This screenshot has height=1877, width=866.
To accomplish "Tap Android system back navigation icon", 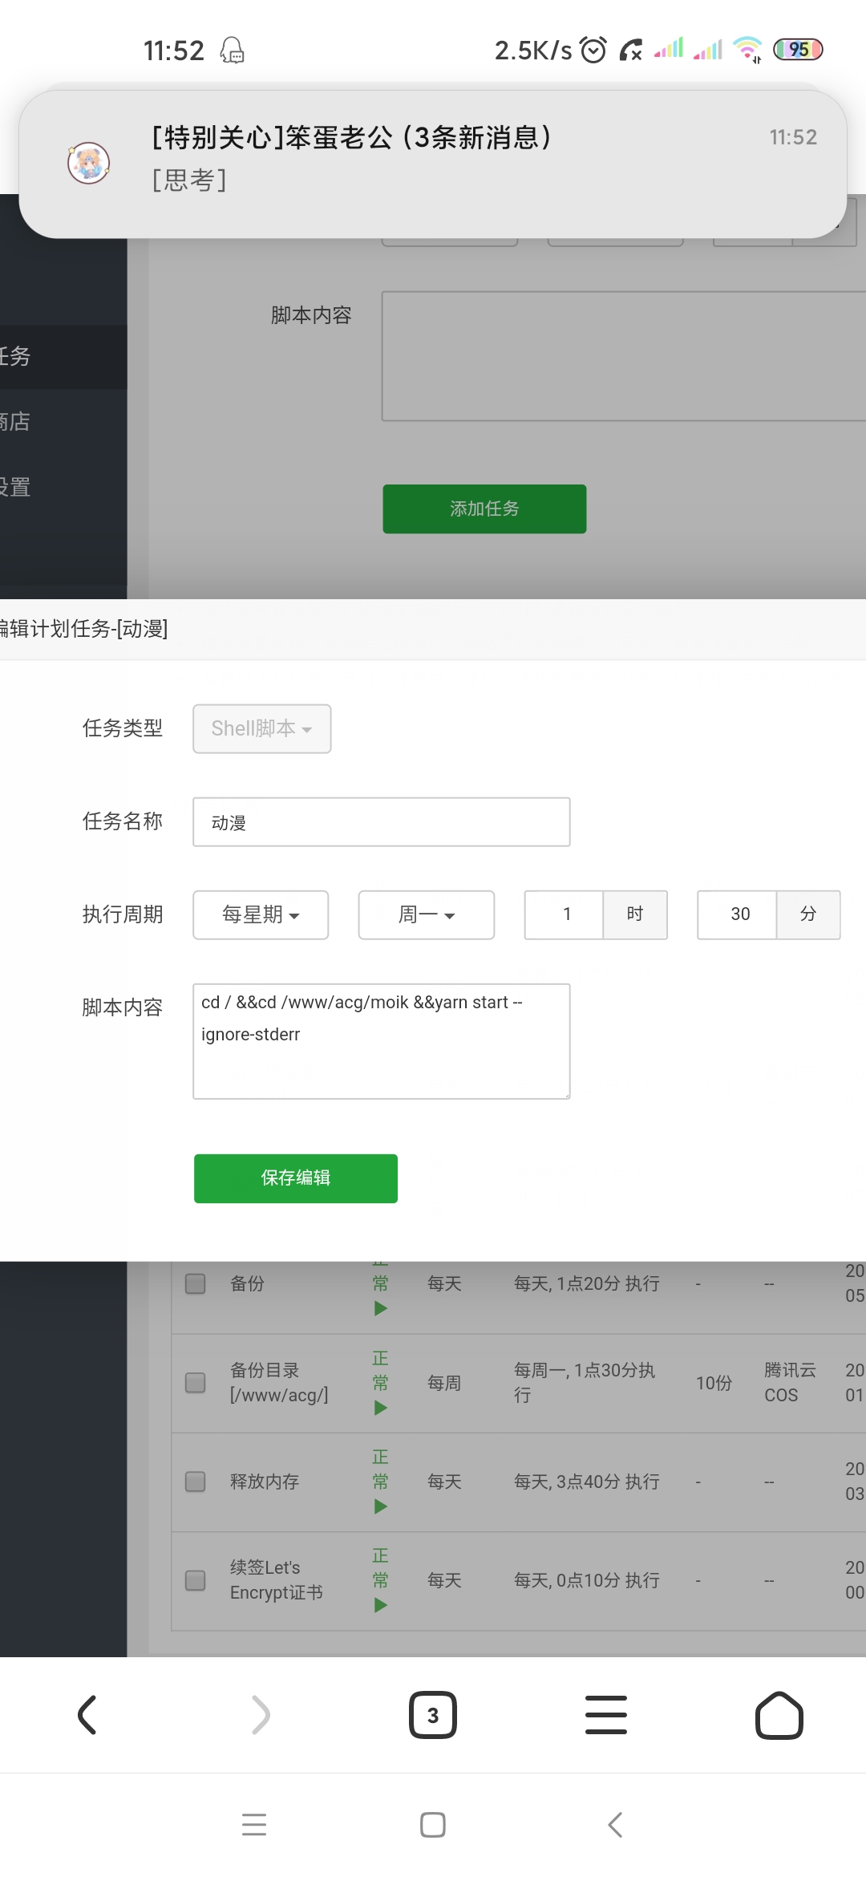I will pos(615,1825).
